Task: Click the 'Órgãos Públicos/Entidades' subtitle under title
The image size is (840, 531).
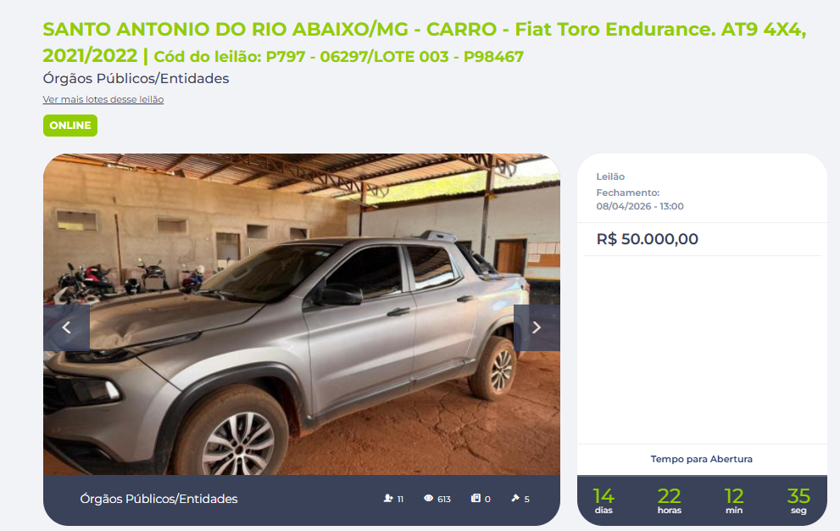Action: point(136,78)
